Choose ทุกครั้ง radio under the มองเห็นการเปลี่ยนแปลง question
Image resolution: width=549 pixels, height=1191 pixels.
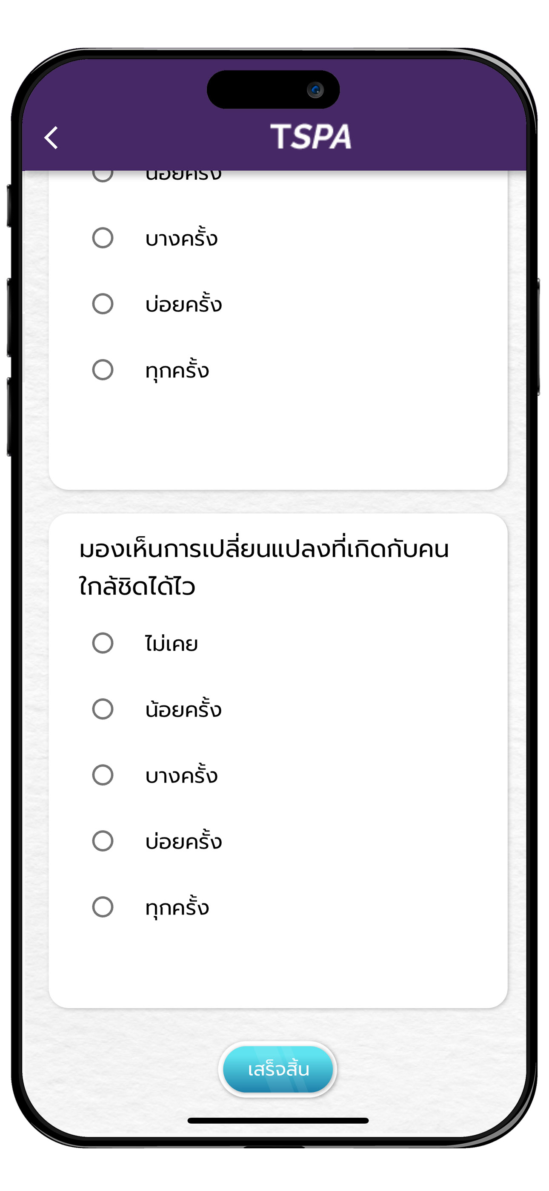pyautogui.click(x=103, y=907)
